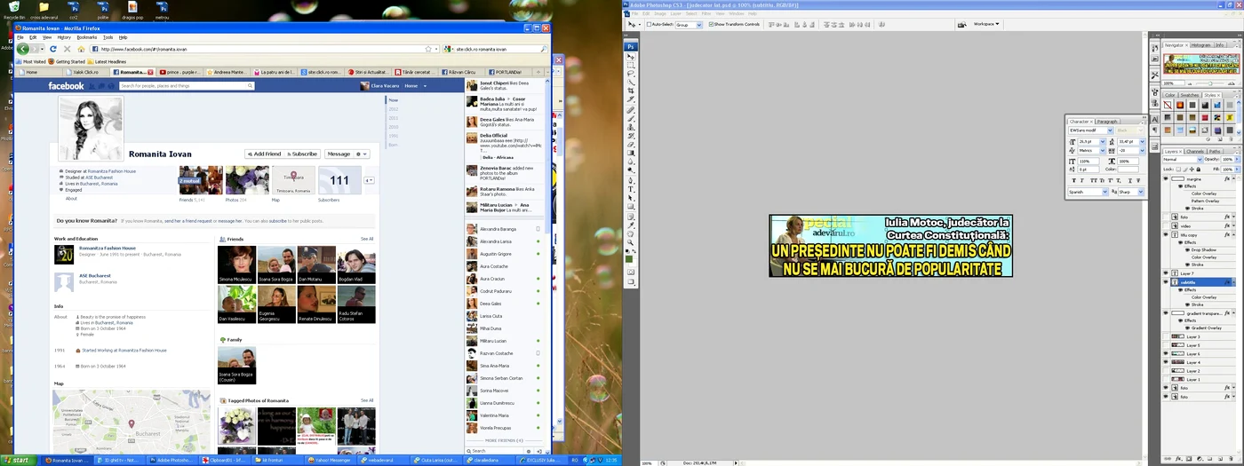This screenshot has width=1244, height=466.
Task: Click the Facebook search input field
Action: (187, 86)
